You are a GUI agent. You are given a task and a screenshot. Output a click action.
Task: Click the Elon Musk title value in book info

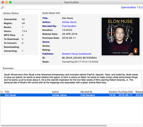[68, 18]
